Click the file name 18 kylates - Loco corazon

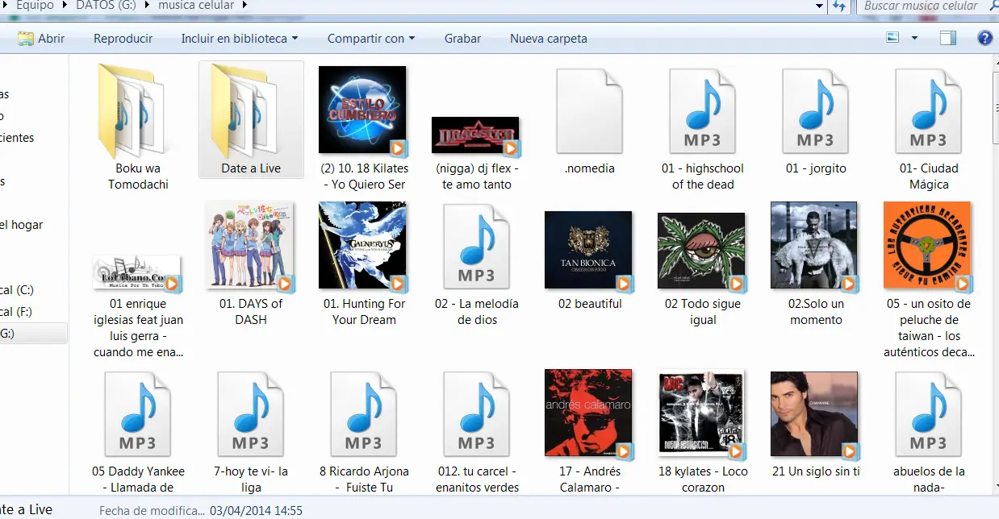point(703,480)
